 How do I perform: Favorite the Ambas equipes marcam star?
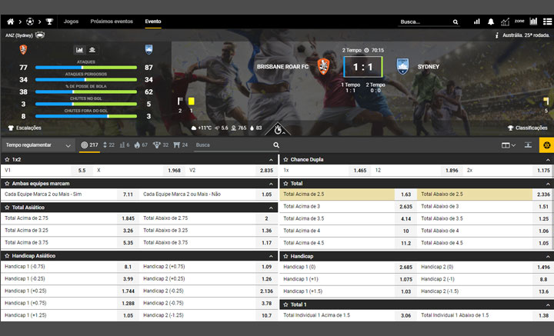(7, 184)
